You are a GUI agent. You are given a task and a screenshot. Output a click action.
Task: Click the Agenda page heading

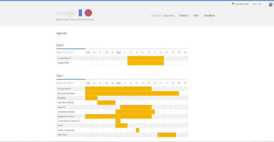click(x=61, y=33)
